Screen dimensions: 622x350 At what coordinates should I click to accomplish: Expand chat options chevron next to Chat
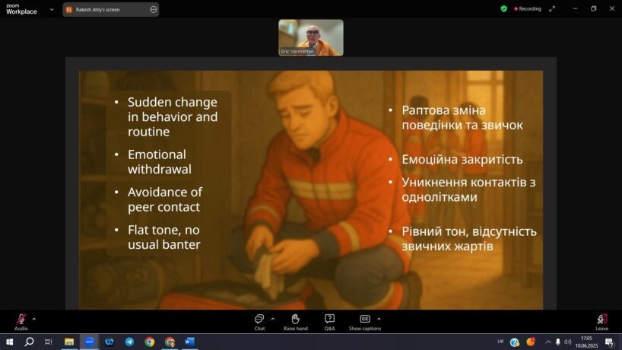pos(272,319)
